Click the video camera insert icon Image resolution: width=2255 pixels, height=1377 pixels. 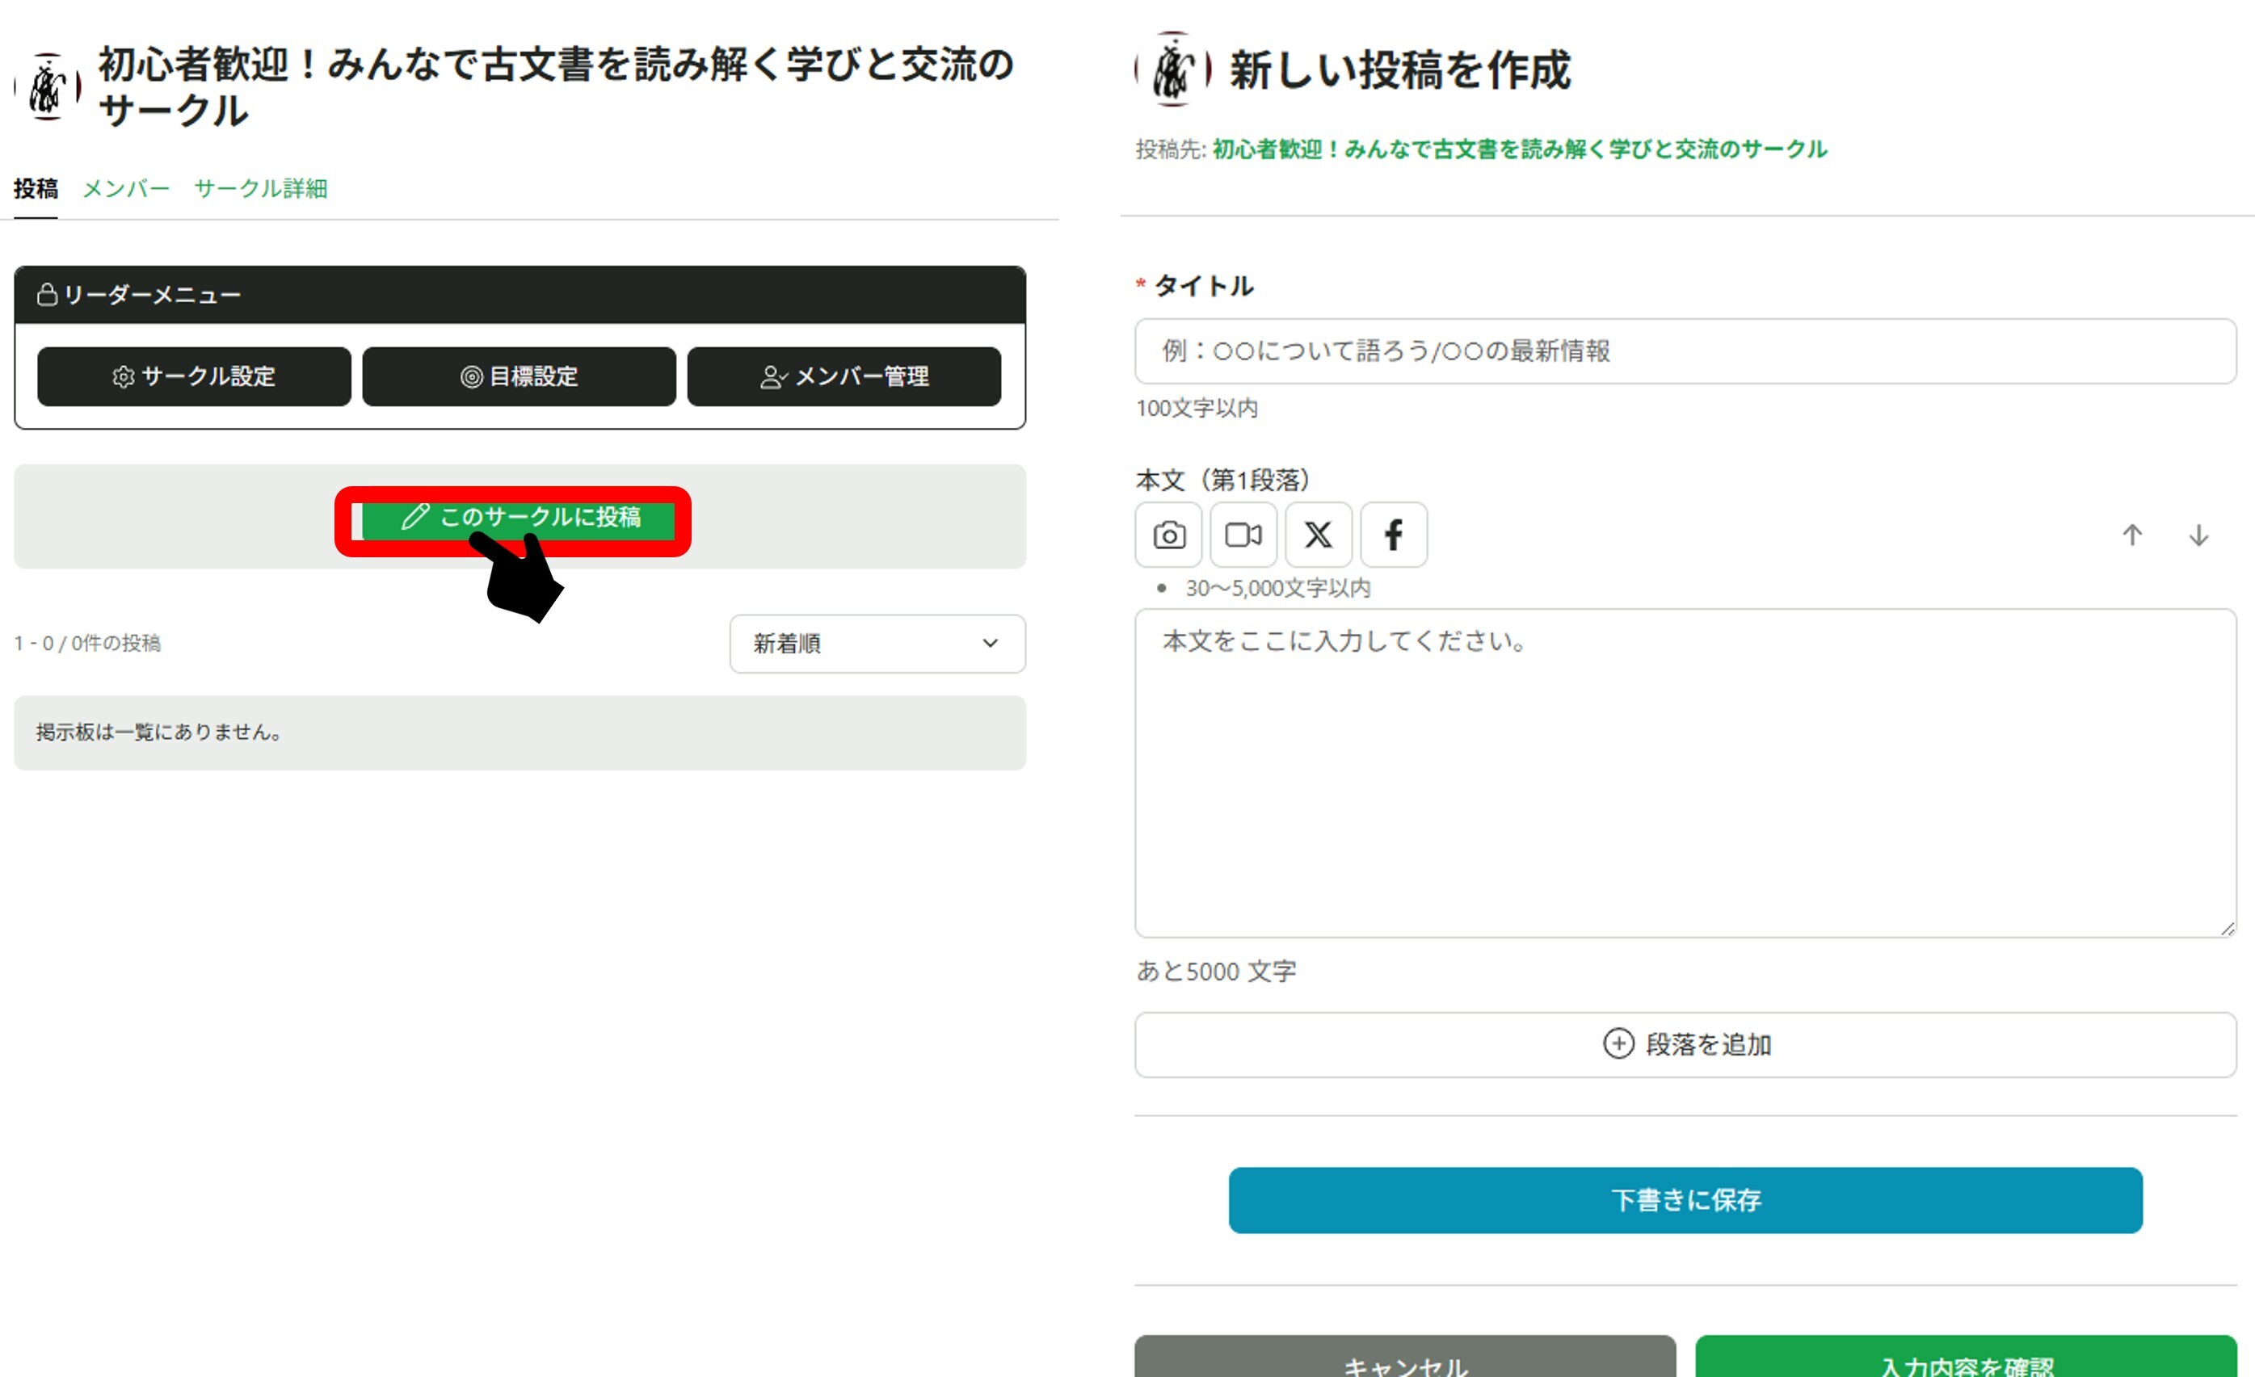(1243, 535)
